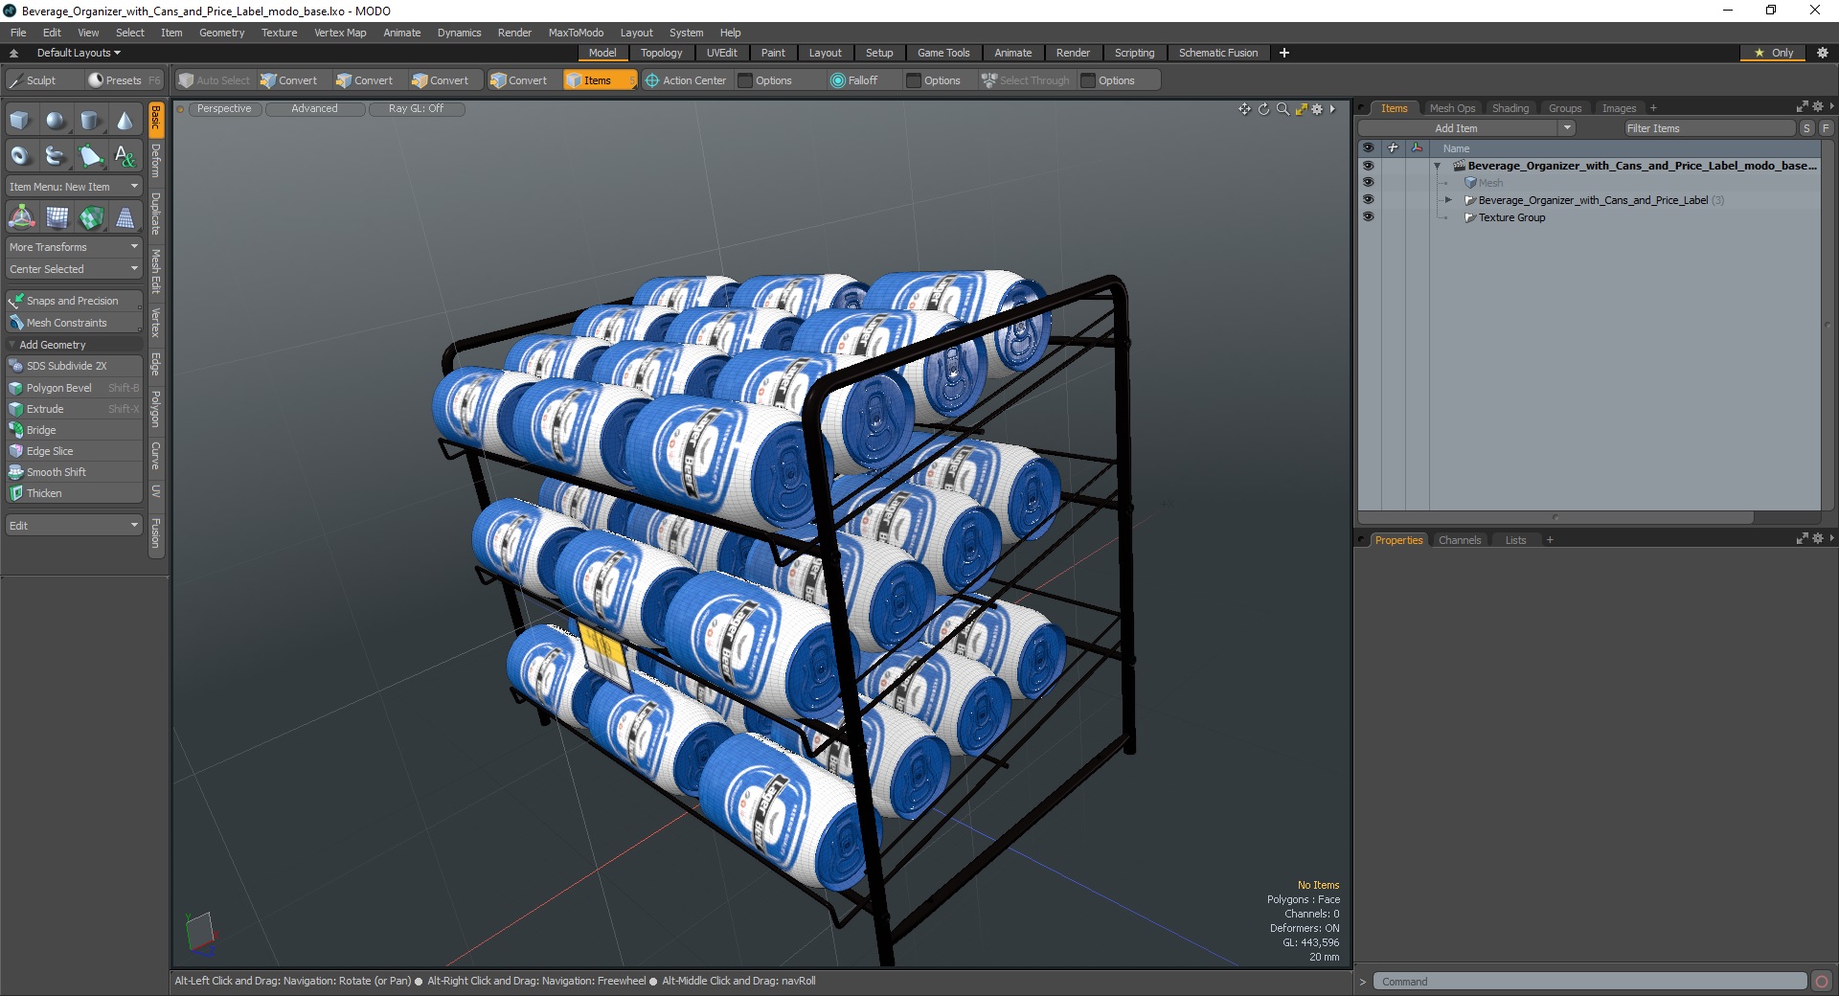Select the Cylinder primitive tool

90,121
